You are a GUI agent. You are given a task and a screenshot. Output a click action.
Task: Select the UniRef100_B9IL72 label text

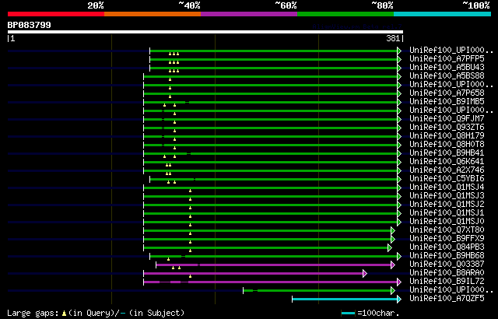(x=447, y=282)
